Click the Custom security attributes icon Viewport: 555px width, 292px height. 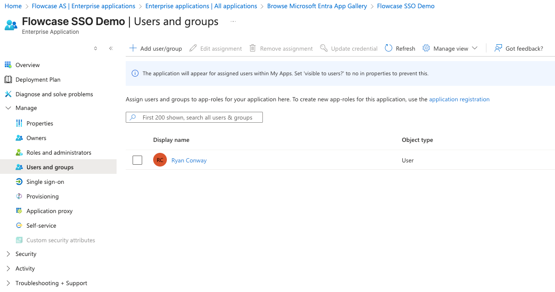19,240
